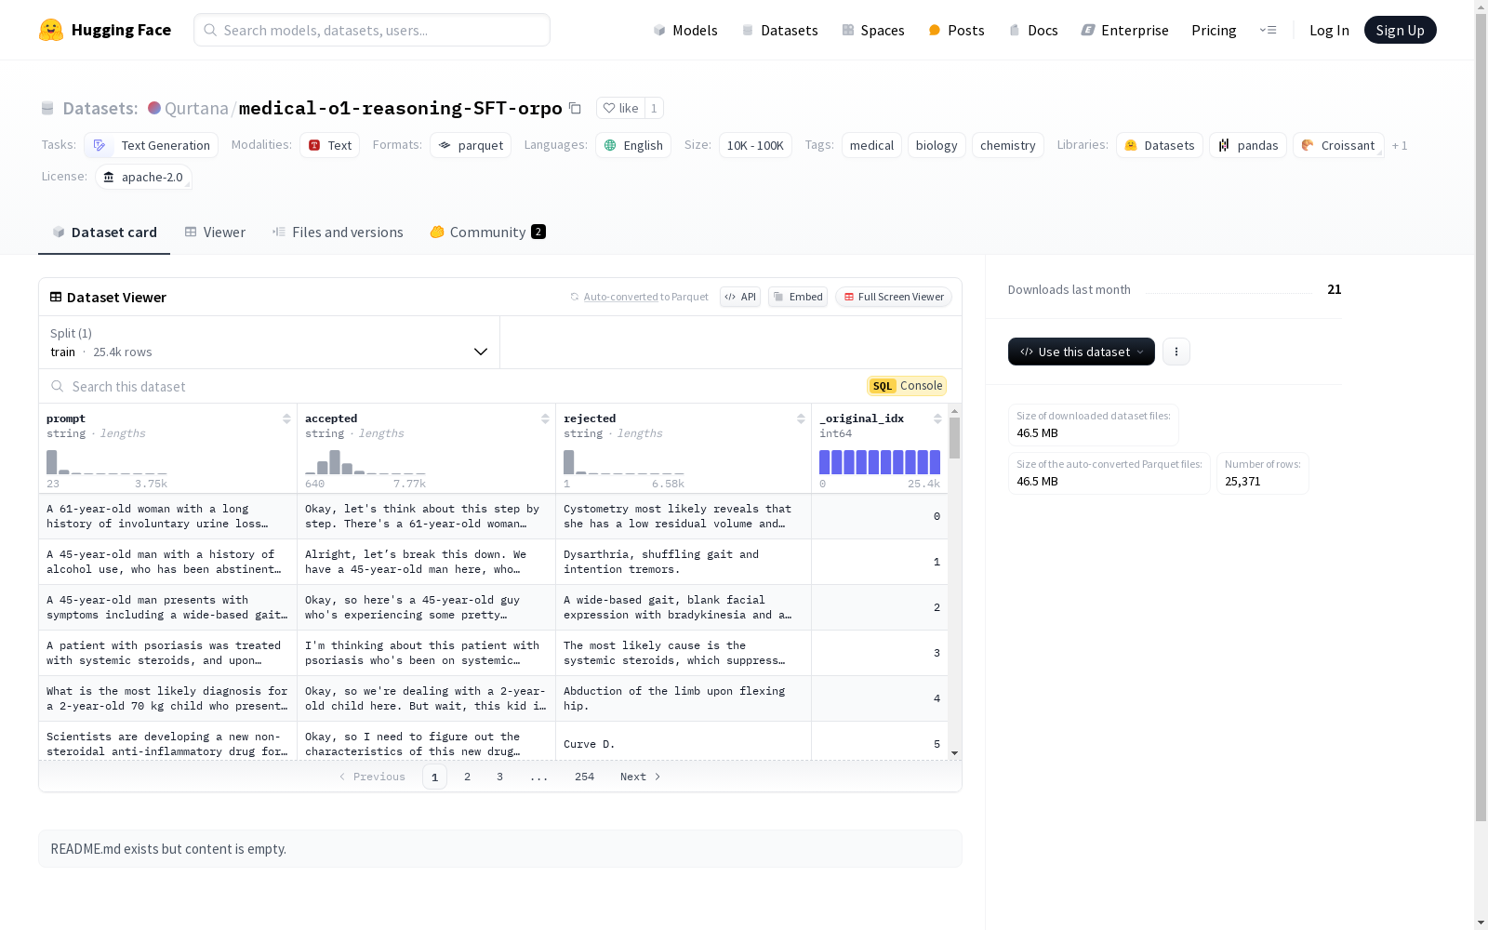
Task: Click "Dysarthria, shuffling gait" rejected cell
Action: coord(684,562)
